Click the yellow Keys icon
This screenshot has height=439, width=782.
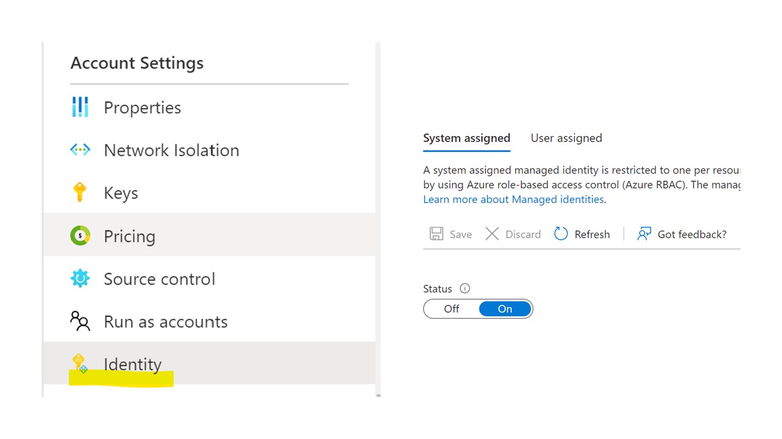tap(79, 193)
